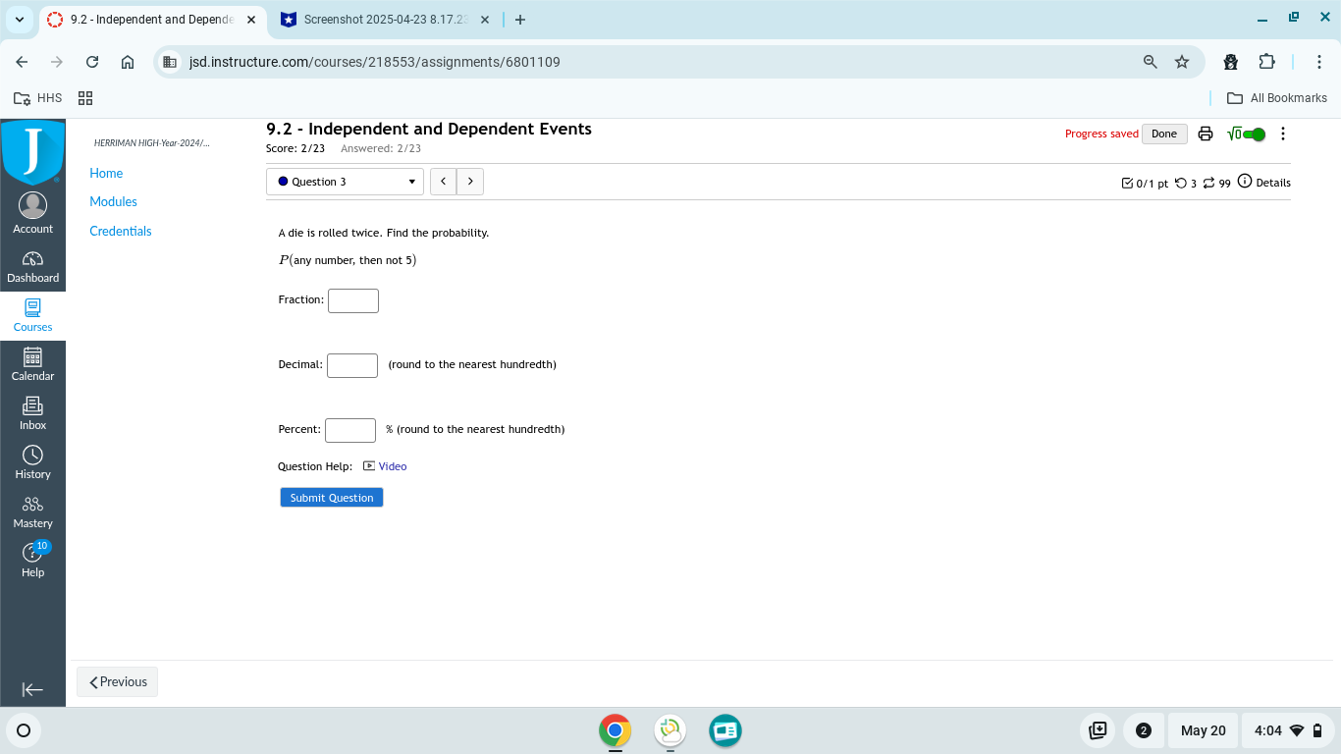Viewport: 1341px width, 754px height.
Task: Open a new browser tab
Action: tap(519, 20)
